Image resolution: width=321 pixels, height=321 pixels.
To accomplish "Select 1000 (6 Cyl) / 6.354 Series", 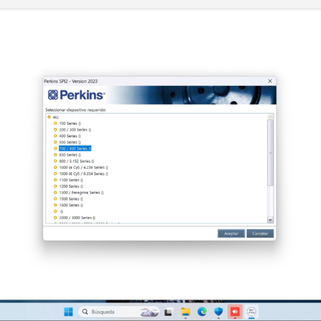I will 83,174.
